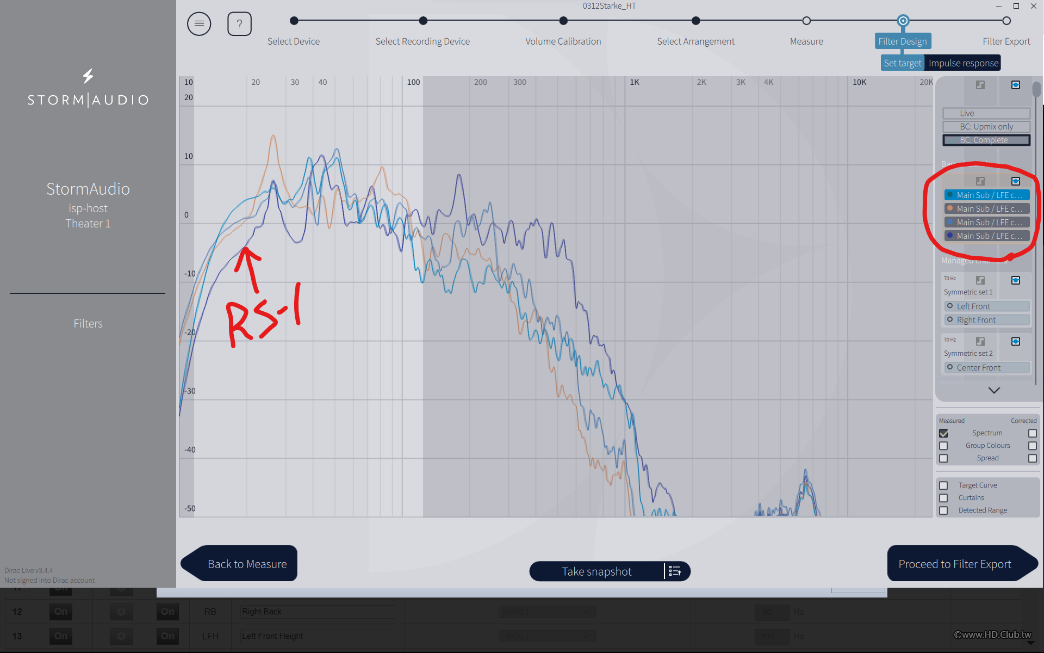Click 80 Hz crossover field row 12

(x=771, y=612)
